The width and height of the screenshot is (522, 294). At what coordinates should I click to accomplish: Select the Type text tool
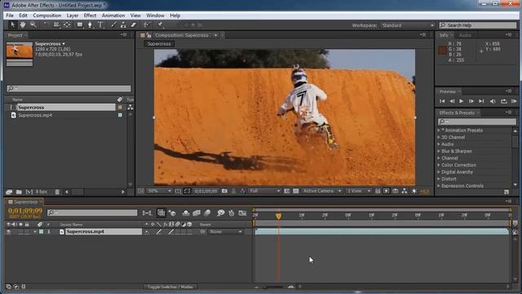pos(100,24)
